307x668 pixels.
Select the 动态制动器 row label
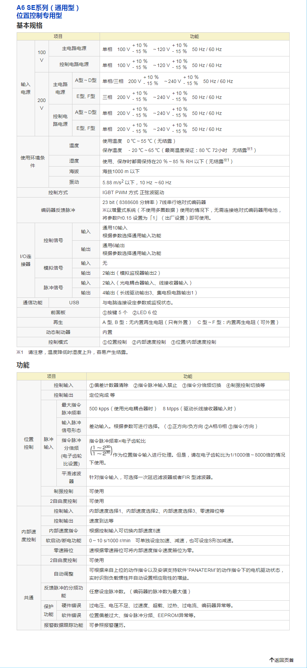tap(58, 332)
